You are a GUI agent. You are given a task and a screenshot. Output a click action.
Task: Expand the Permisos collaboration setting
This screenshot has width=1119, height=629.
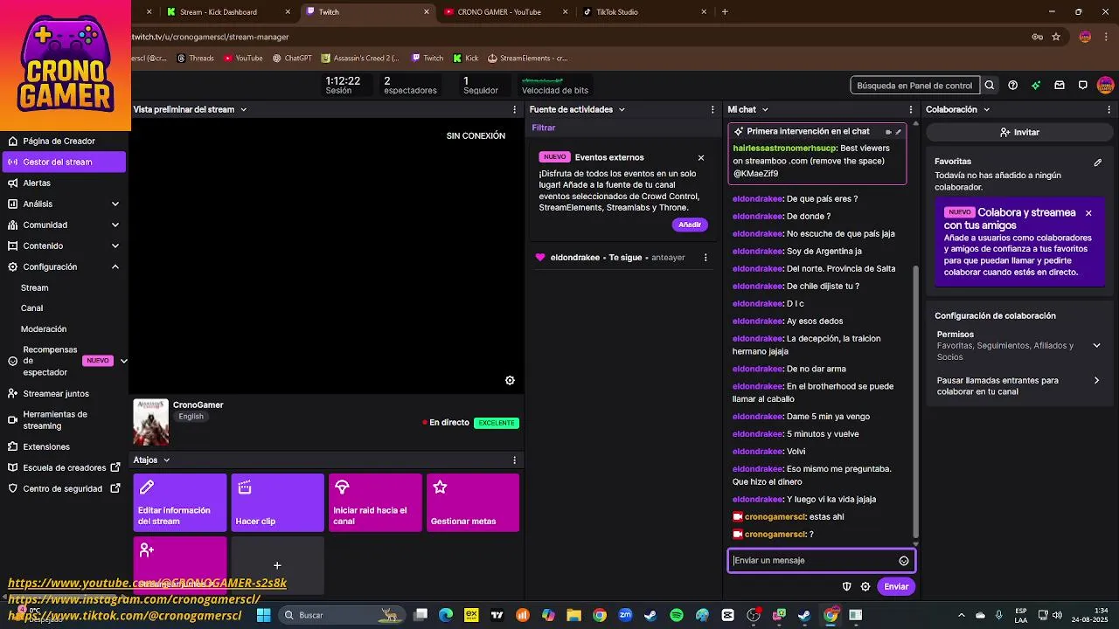pyautogui.click(x=1096, y=346)
